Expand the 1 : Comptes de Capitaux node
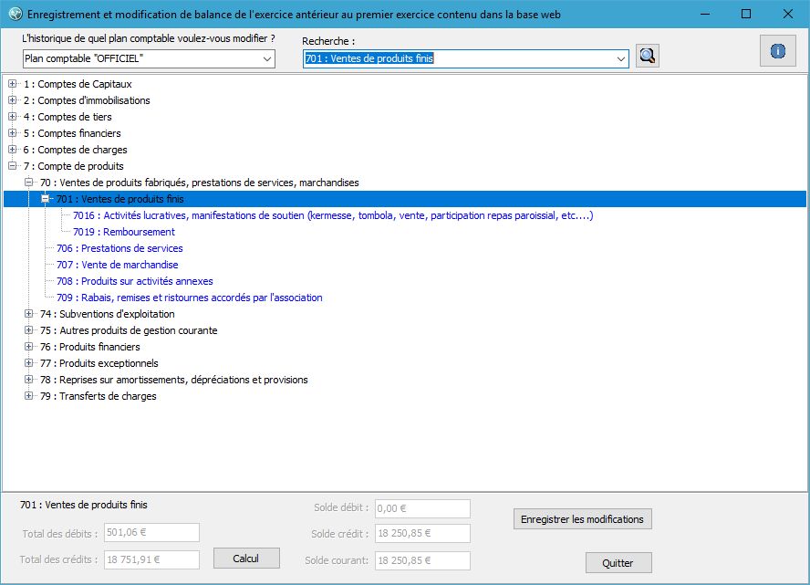Image resolution: width=810 pixels, height=585 pixels. (x=13, y=84)
